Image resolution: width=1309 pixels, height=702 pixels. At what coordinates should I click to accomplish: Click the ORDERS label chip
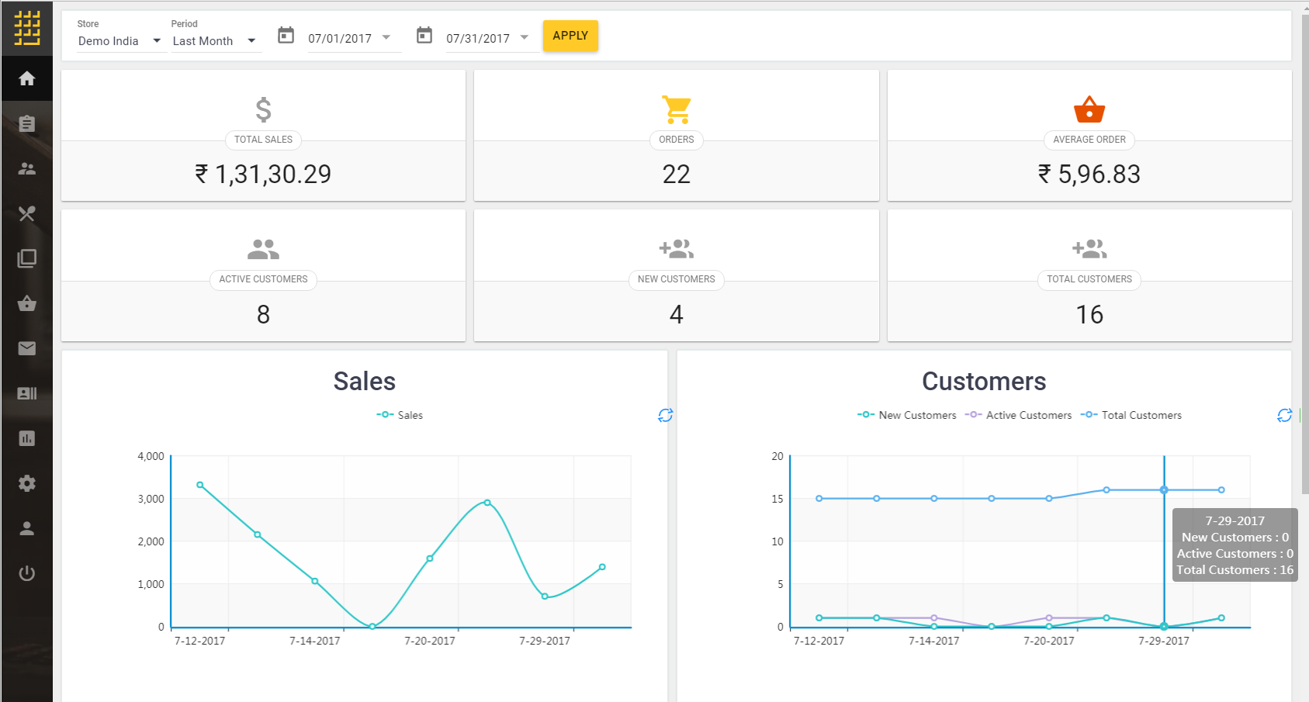click(677, 140)
